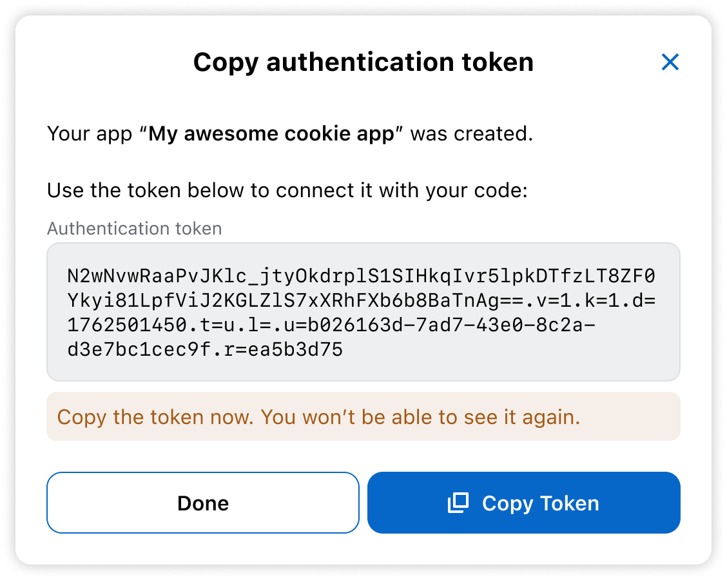Click the Copy Token button

pos(523,503)
